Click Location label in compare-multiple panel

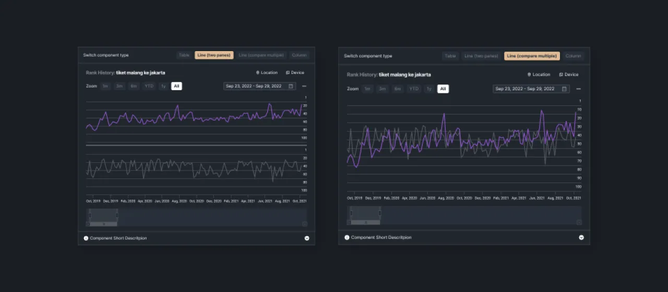541,75
